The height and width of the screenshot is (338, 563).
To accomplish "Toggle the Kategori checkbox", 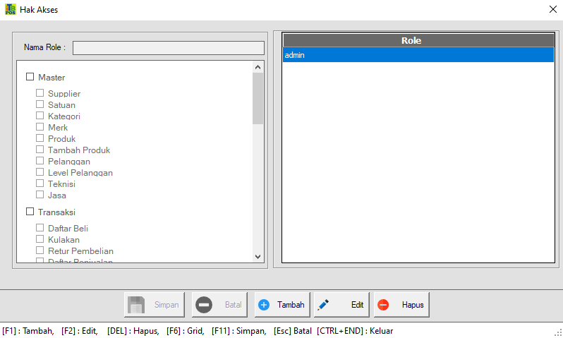I will 40,116.
